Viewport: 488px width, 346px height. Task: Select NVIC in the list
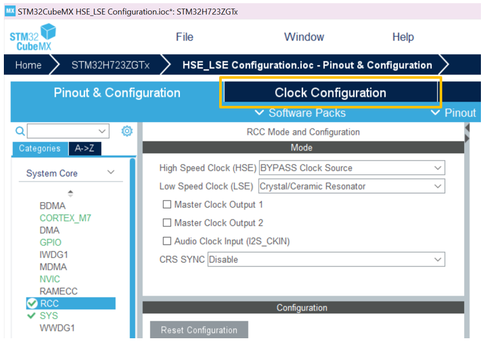[x=50, y=279]
